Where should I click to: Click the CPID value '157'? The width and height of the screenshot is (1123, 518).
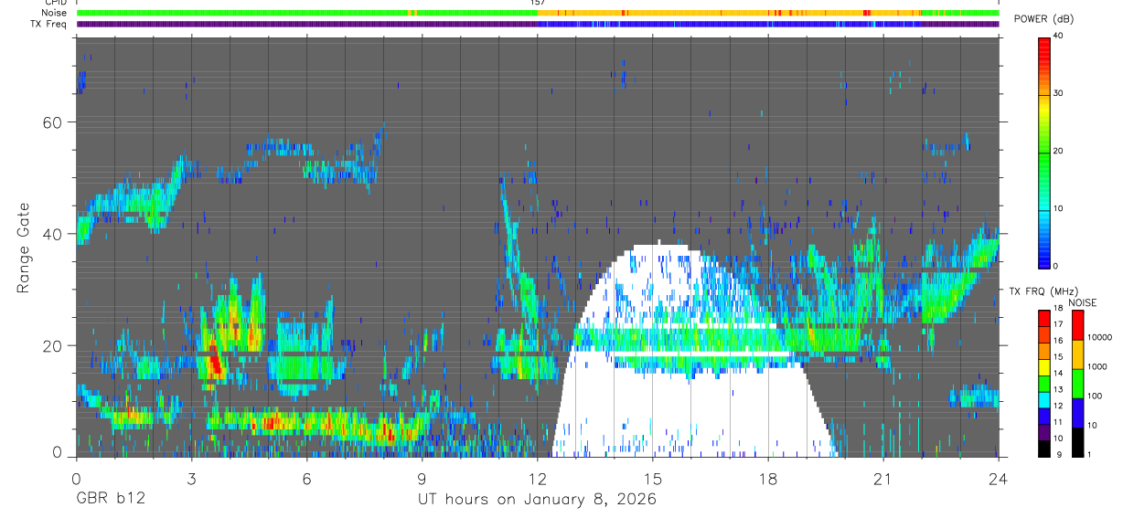[537, 3]
